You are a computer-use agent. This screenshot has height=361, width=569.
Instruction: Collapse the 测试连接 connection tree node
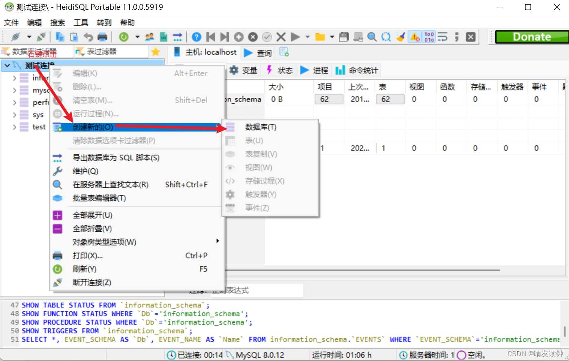[x=7, y=65]
